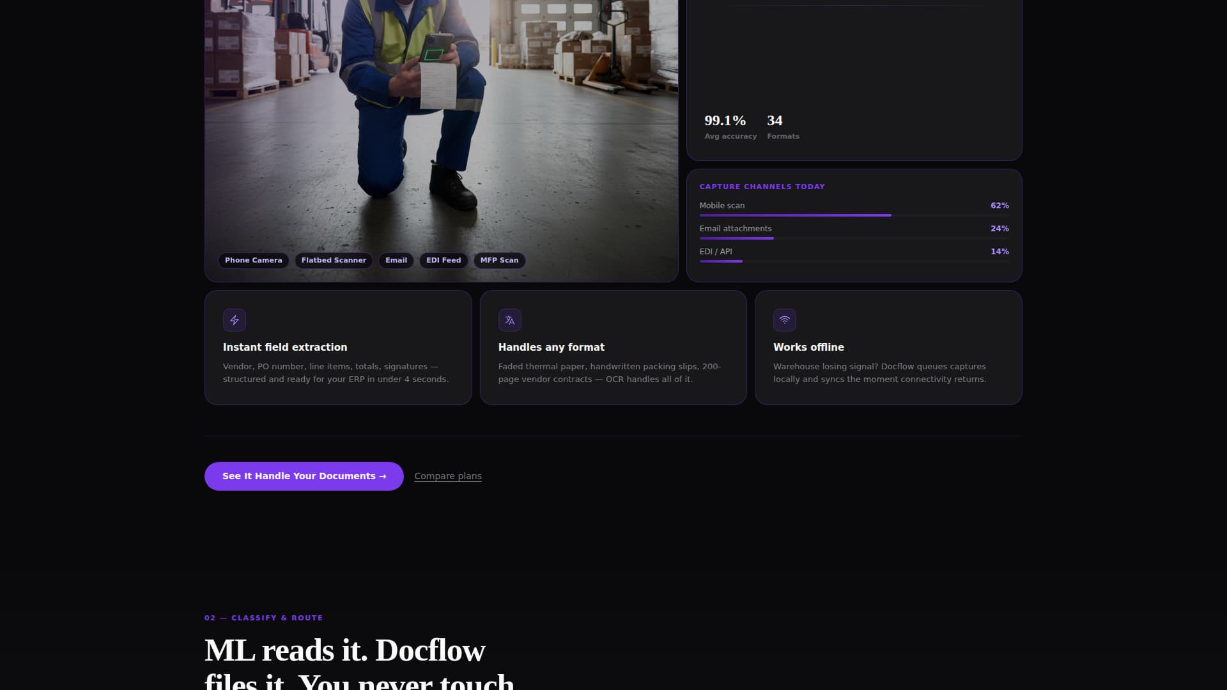This screenshot has width=1227, height=690.
Task: Click the description starting "Faded thermal paper"
Action: coord(610,372)
